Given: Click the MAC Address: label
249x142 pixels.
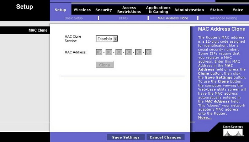Looking at the screenshot, I should coord(75,52).
